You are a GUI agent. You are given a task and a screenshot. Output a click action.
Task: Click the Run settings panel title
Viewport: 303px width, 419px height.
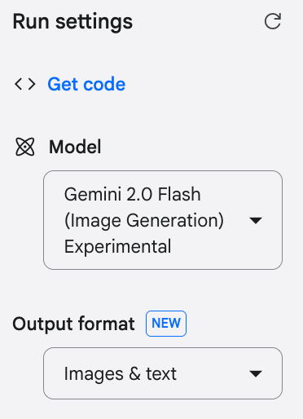point(72,22)
